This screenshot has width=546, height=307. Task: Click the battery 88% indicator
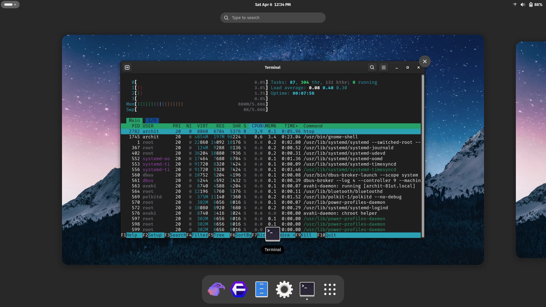pyautogui.click(x=535, y=5)
